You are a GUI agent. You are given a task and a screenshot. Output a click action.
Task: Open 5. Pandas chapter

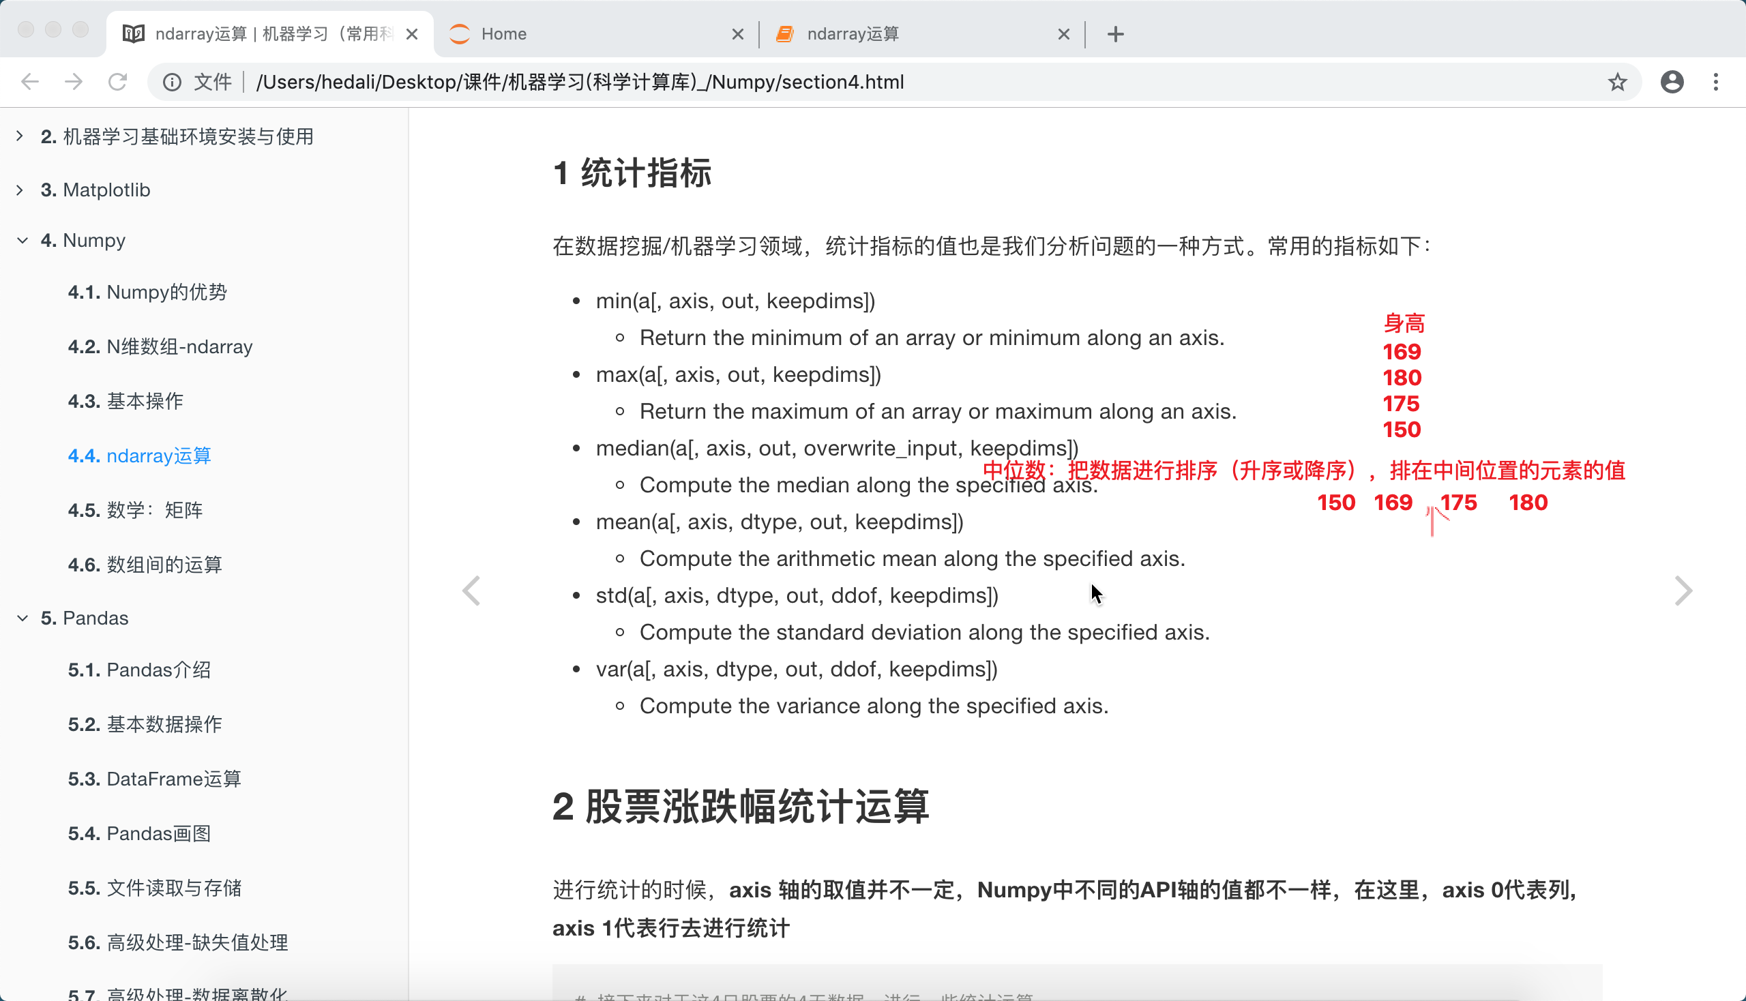click(x=84, y=618)
